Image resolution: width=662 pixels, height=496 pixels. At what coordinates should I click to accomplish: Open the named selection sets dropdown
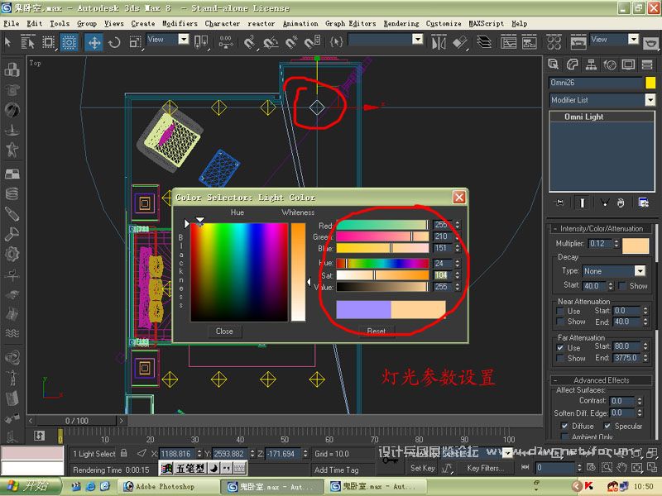point(417,40)
